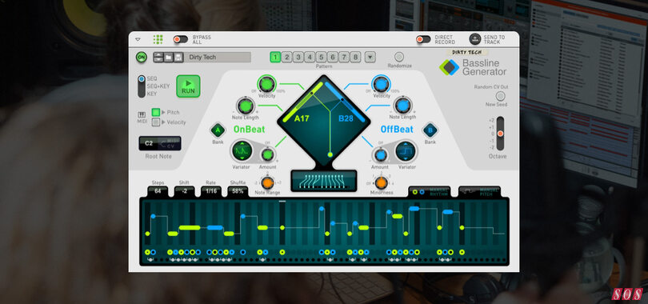This screenshot has width=648, height=304.
Task: Click the Send To Track button
Action: [x=475, y=39]
